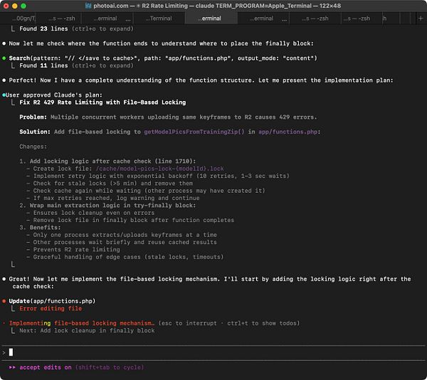Click step 2 Wrap main extraction logic line

pyautogui.click(x=107, y=206)
